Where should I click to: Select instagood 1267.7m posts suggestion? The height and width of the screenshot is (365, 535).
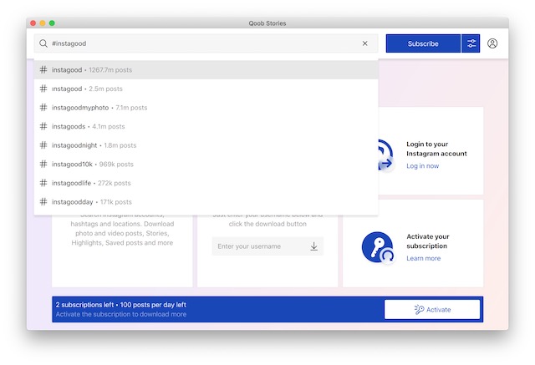click(206, 70)
